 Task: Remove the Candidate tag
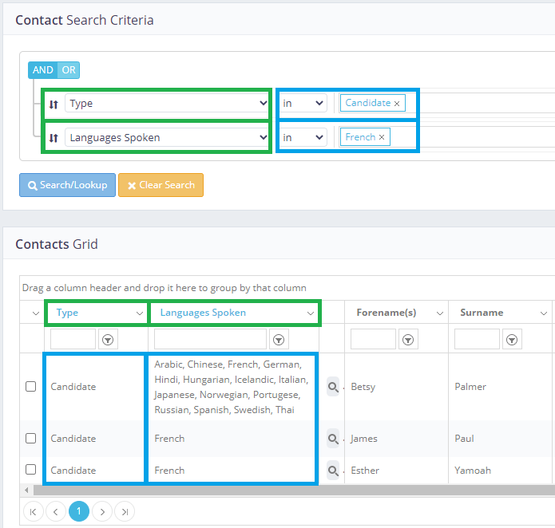(397, 104)
